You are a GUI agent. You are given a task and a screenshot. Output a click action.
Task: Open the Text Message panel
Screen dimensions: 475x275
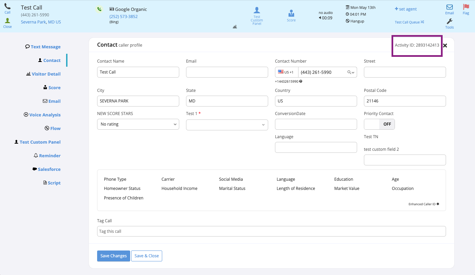[43, 47]
